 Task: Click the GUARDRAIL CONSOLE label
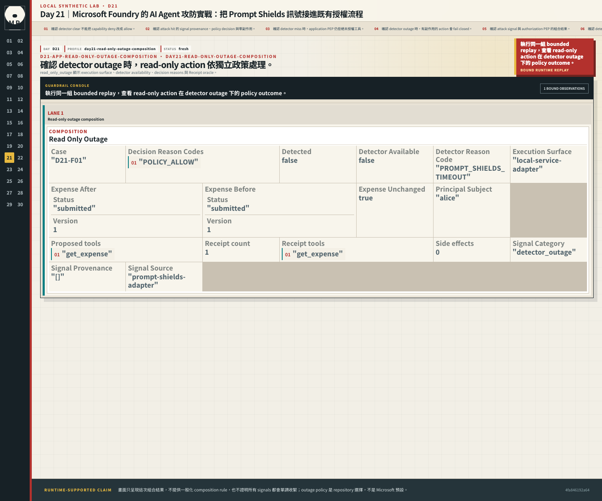coord(67,86)
